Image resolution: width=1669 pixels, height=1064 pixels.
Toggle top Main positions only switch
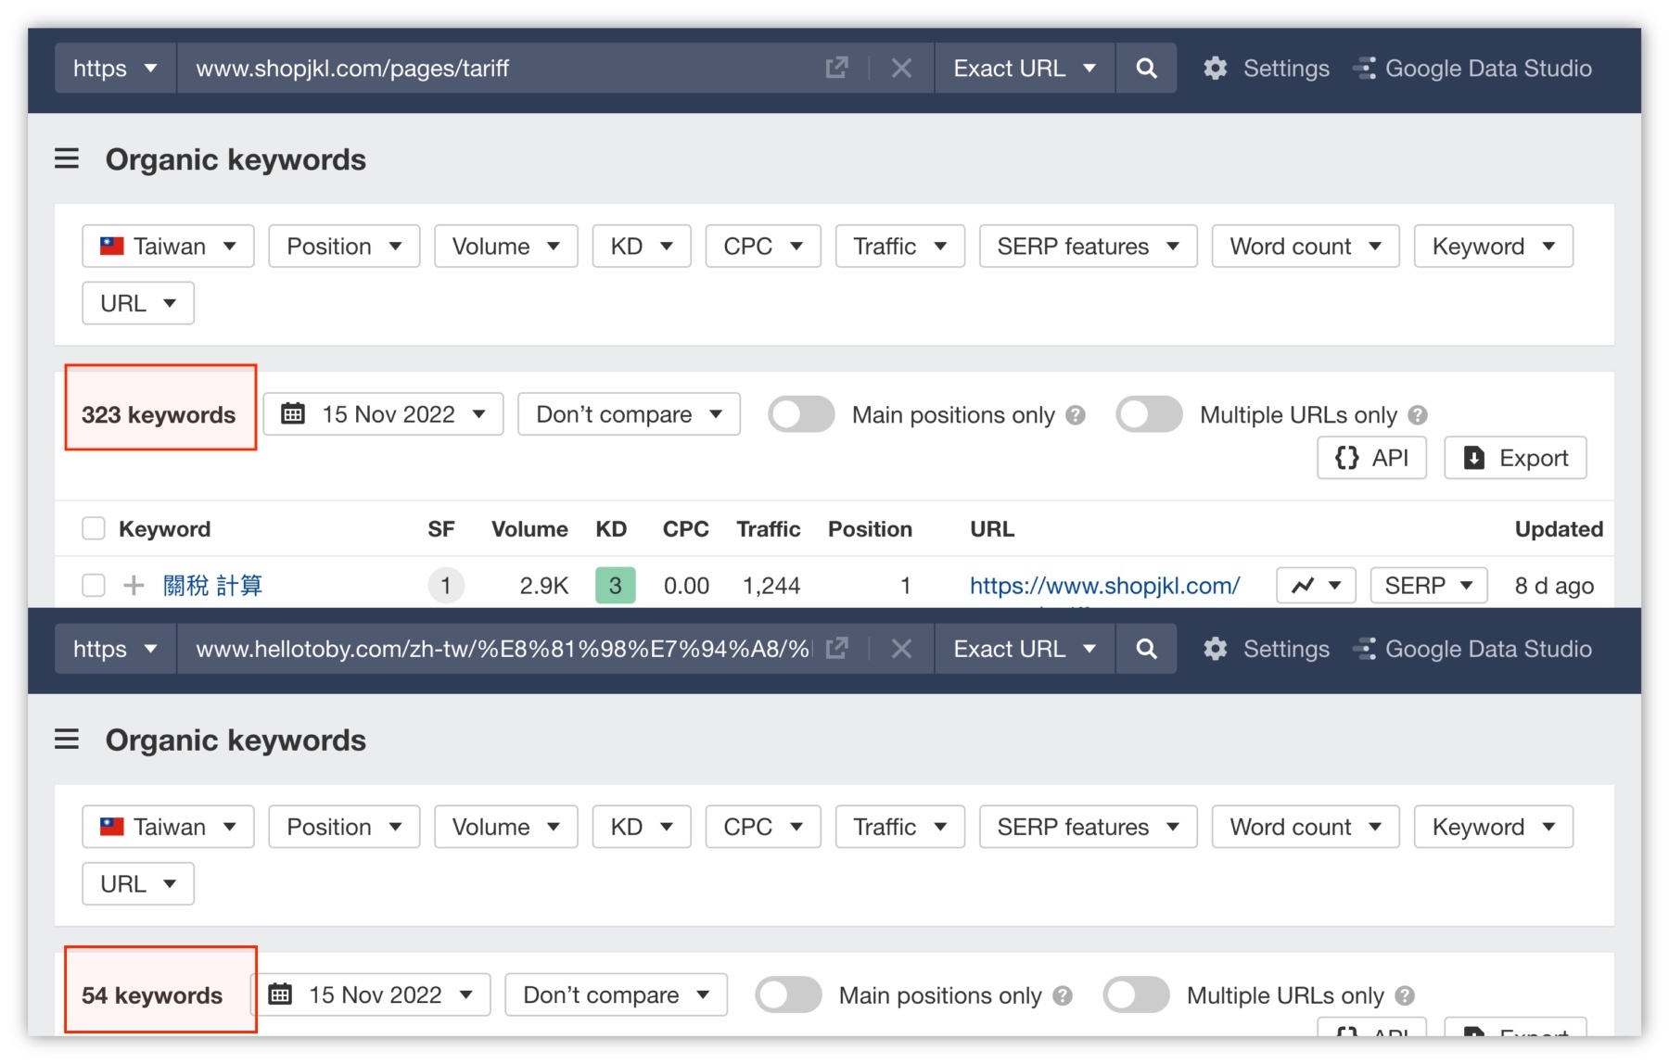coord(801,414)
